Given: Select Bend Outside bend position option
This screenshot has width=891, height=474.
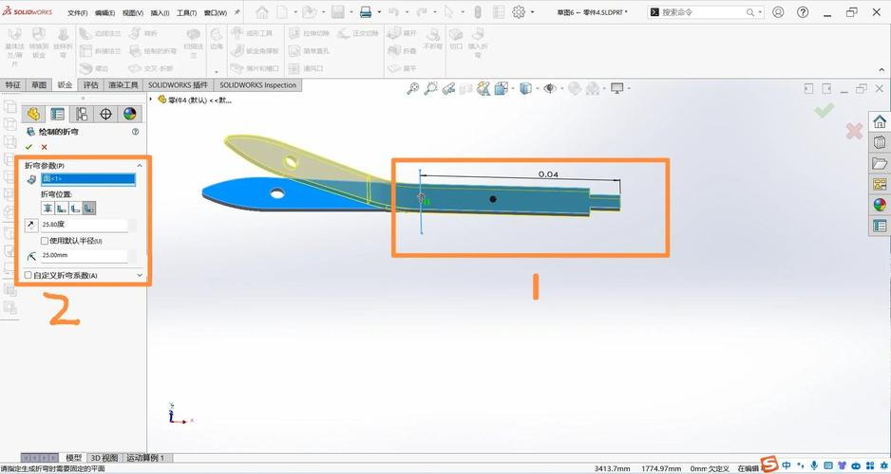Looking at the screenshot, I should [88, 208].
